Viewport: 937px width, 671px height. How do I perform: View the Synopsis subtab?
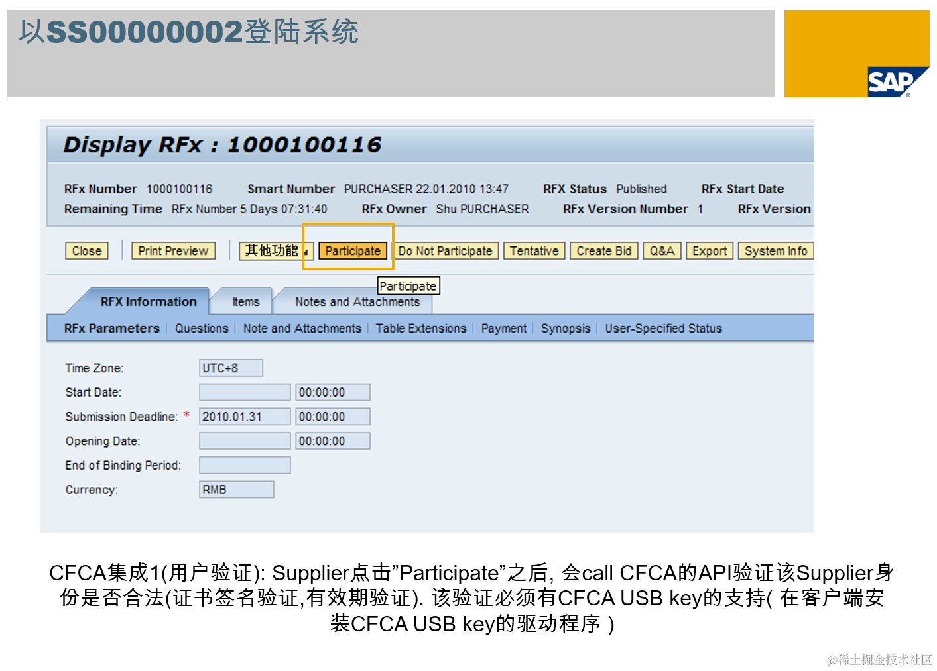click(566, 328)
